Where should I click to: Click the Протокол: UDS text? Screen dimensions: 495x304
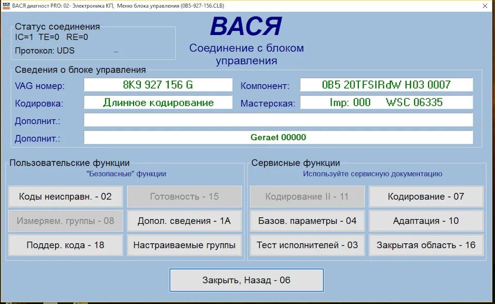point(45,51)
